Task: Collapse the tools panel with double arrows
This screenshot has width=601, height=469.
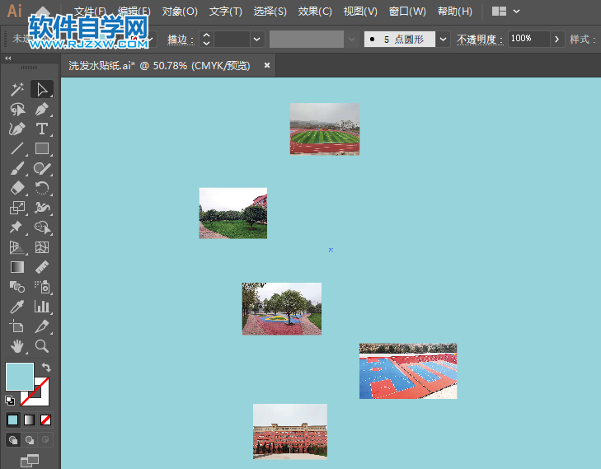Action: 7,59
